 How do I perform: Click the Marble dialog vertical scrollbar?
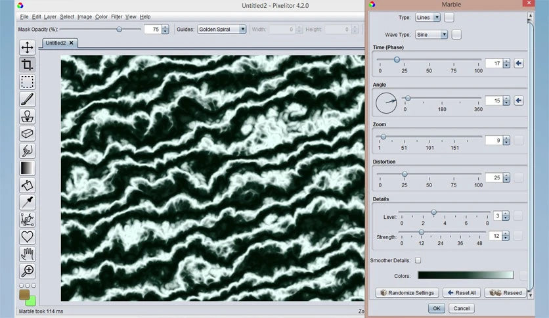click(x=530, y=154)
